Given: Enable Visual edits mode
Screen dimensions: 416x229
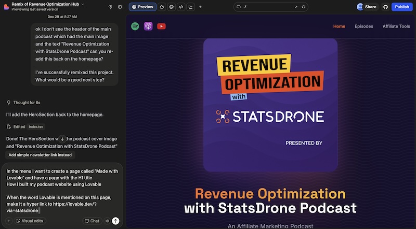Looking at the screenshot, I should tap(30, 221).
